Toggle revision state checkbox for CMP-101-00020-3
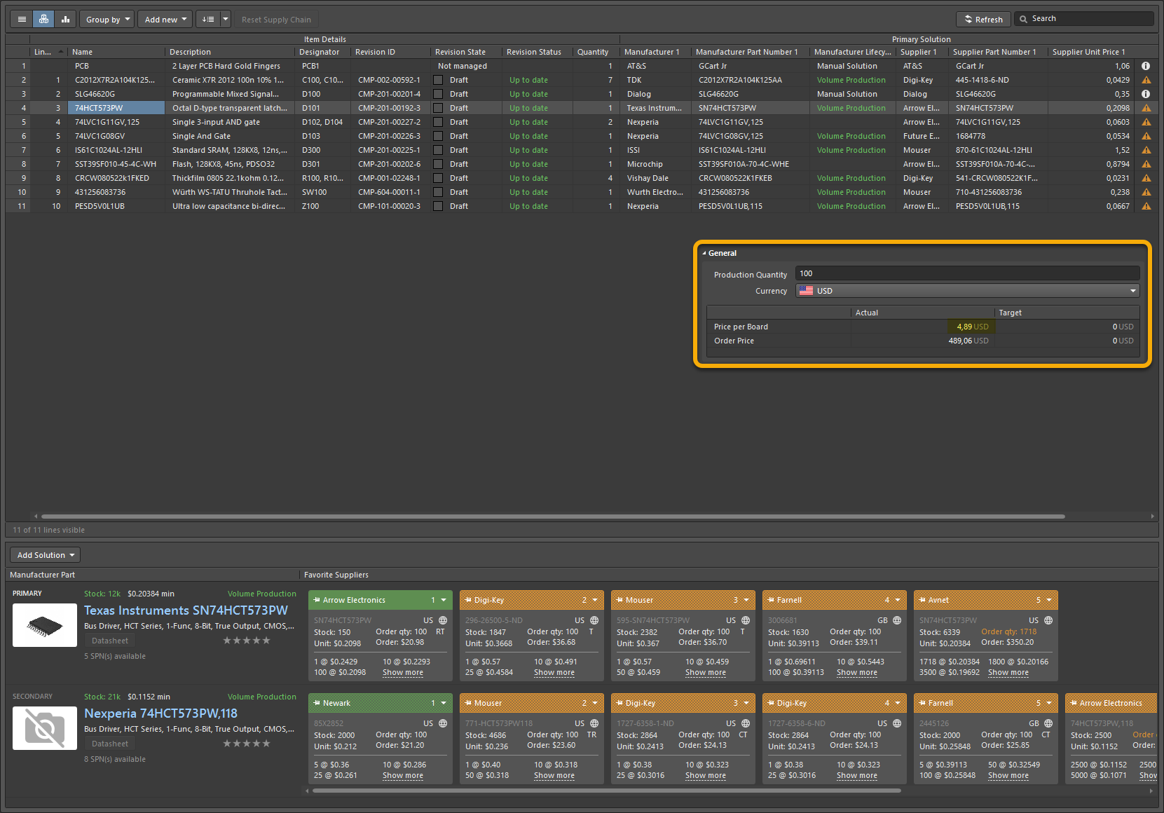Viewport: 1164px width, 813px height. [438, 206]
